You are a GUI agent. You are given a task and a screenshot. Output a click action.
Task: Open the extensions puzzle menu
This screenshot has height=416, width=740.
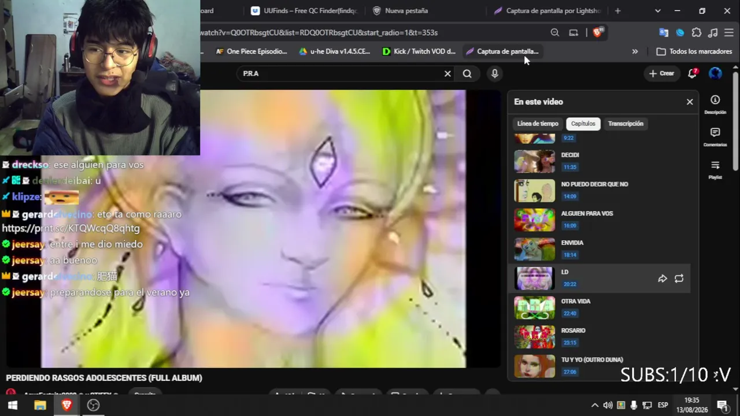click(697, 33)
